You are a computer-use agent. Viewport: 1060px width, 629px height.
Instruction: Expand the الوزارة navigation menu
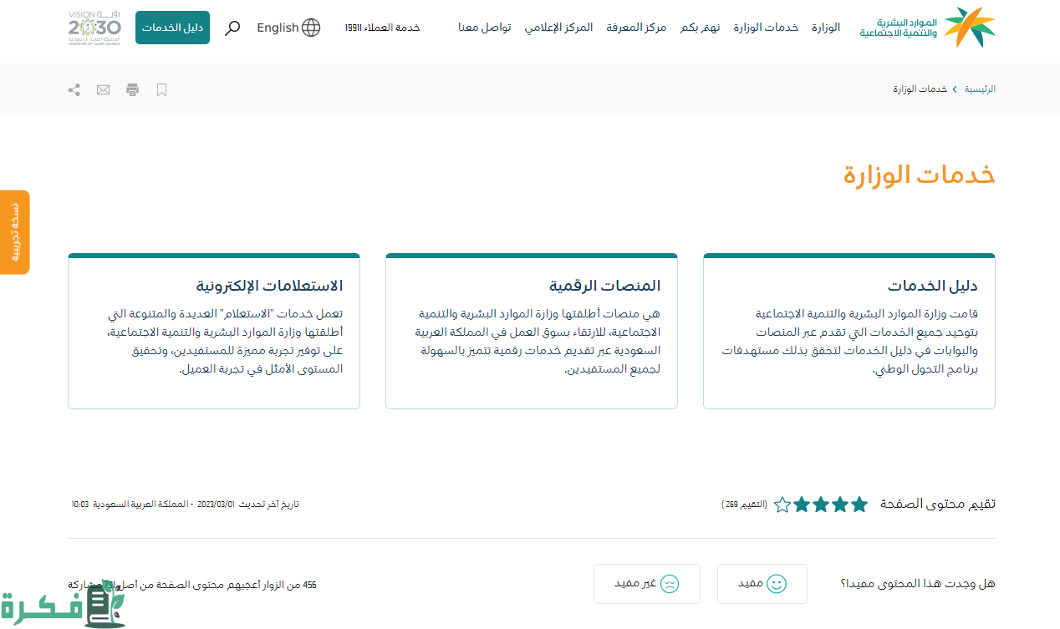tap(825, 28)
